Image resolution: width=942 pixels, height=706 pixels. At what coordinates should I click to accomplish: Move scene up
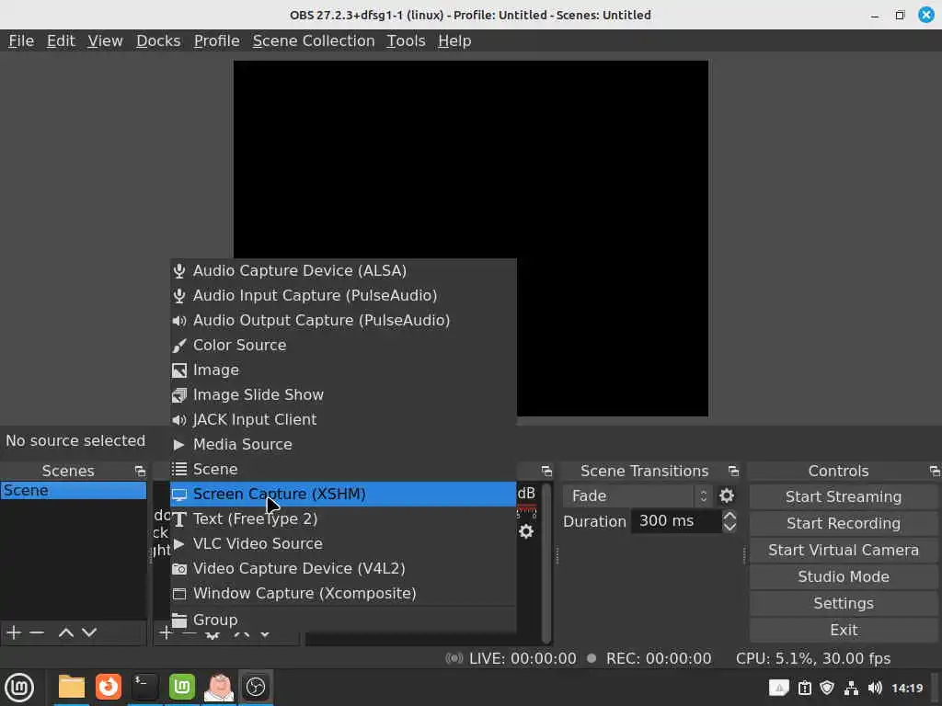coord(66,632)
